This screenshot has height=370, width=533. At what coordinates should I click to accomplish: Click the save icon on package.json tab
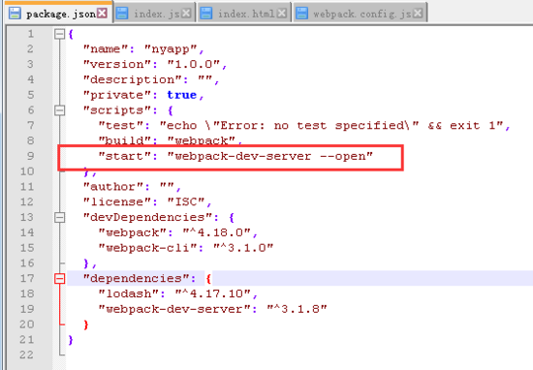[15, 13]
